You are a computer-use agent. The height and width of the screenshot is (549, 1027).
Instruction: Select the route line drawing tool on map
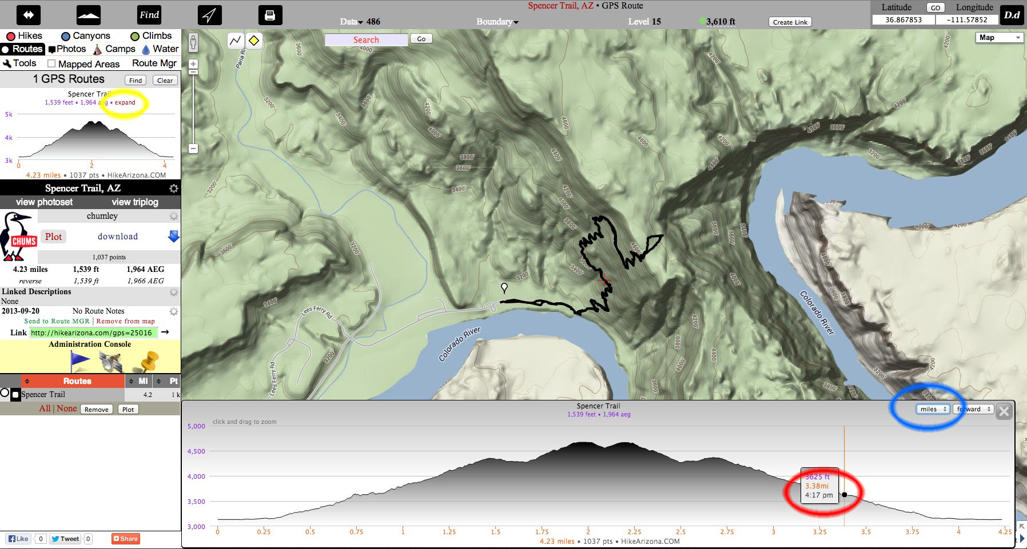pos(236,41)
